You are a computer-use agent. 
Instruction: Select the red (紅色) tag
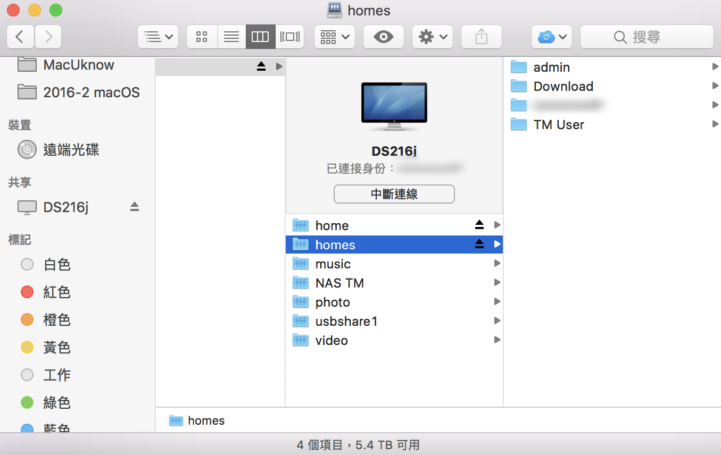click(x=56, y=292)
